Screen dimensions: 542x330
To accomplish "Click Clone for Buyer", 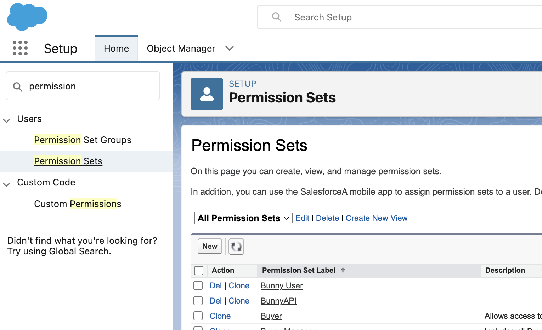I will 220,316.
